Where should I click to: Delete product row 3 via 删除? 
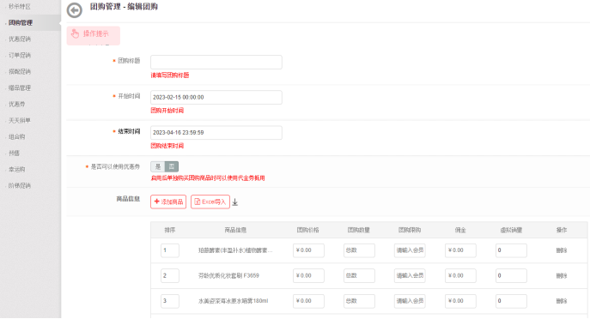click(562, 301)
